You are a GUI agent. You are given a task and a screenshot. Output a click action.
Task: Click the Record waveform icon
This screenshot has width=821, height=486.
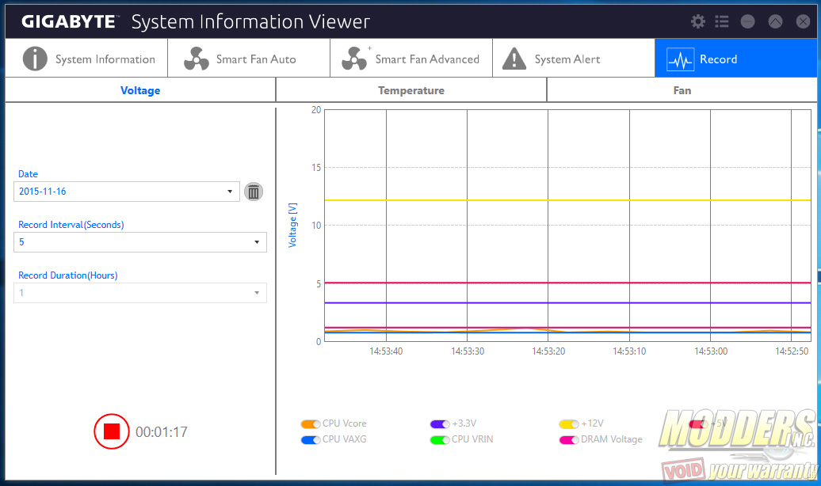click(680, 59)
